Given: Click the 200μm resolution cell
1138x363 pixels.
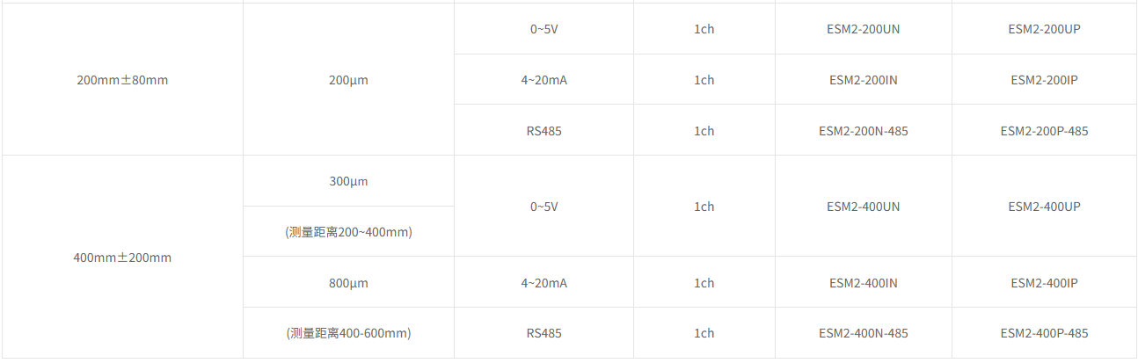Looking at the screenshot, I should [x=348, y=80].
